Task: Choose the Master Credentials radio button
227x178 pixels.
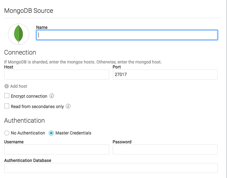Action: point(51,133)
